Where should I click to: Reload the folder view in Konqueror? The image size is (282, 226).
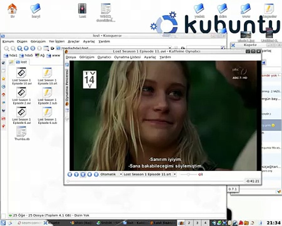tap(33, 48)
